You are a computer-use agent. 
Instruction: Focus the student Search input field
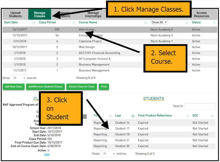[200, 106]
